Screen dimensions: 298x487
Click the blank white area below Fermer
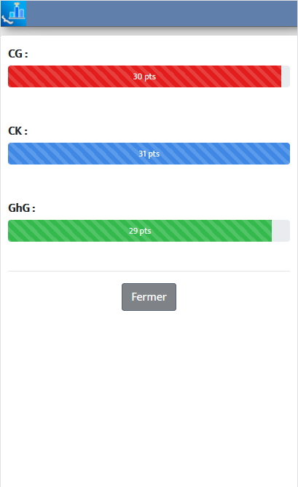tap(149, 397)
